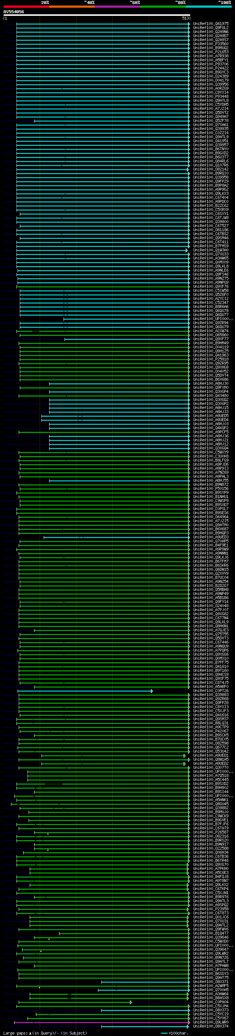
Task: Click the green ~80% identity legend segment
Action: click(163, 7)
